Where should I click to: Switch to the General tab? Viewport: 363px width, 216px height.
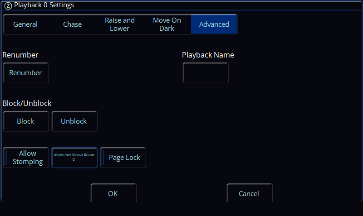coord(25,24)
